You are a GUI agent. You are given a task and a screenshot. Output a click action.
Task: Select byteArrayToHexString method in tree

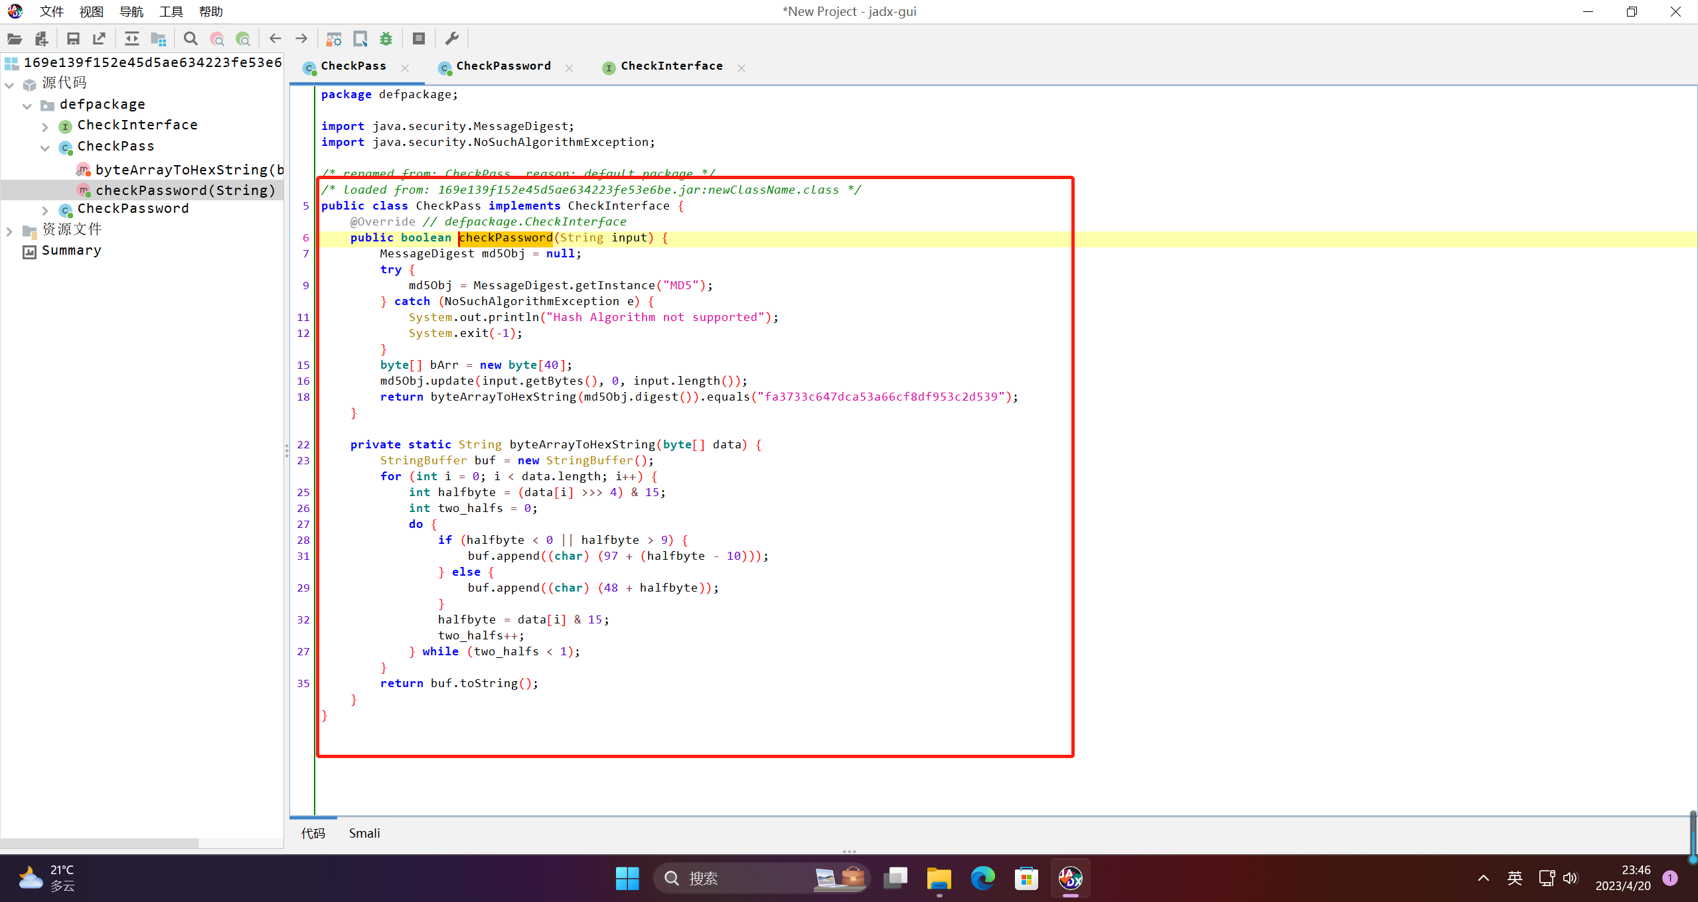189,170
